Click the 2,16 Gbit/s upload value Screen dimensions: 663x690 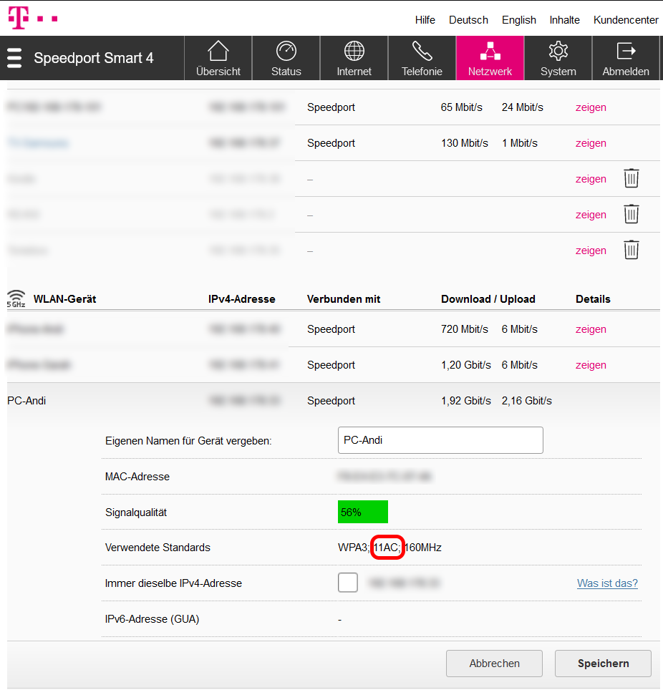coord(526,401)
